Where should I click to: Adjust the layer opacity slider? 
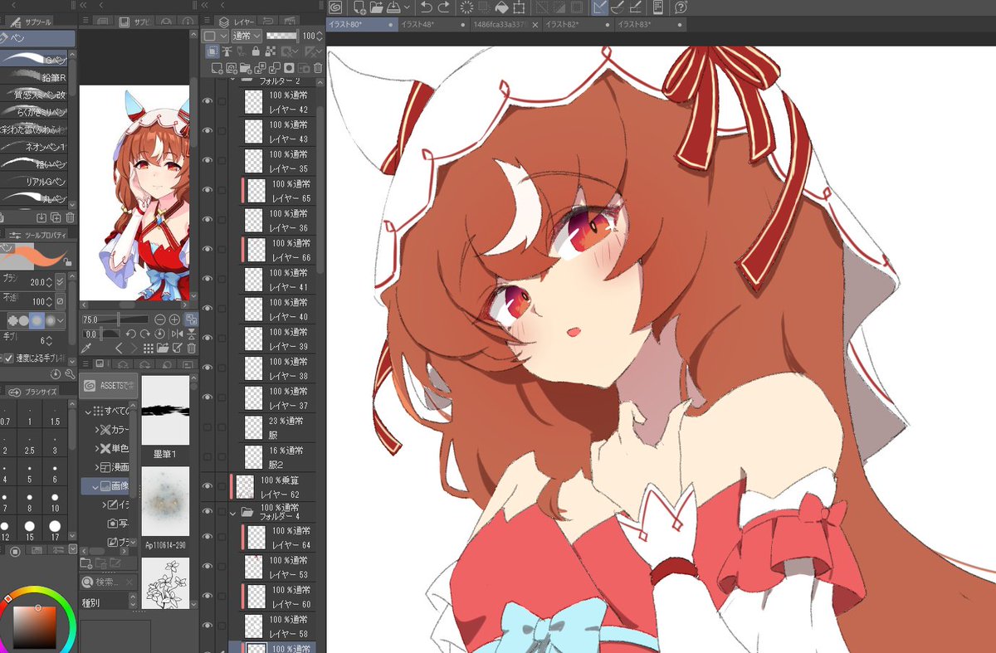click(x=282, y=36)
